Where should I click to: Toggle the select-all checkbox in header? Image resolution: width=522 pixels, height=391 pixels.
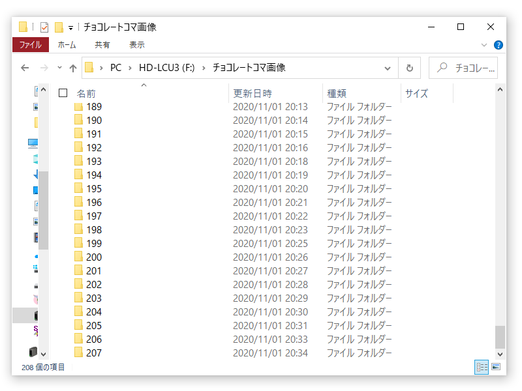point(63,93)
